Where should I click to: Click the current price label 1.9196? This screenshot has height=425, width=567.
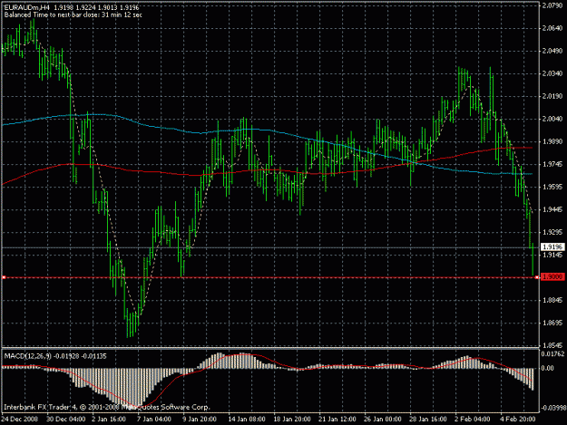coord(552,247)
